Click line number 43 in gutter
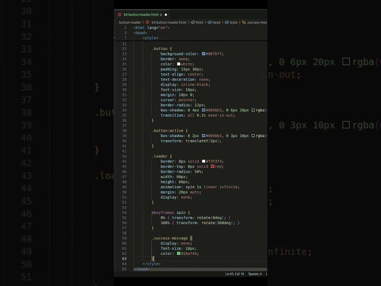 (124, 156)
